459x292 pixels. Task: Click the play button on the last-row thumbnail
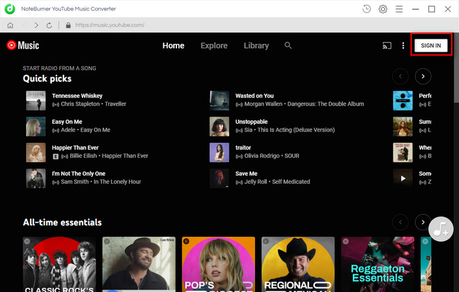click(x=403, y=178)
